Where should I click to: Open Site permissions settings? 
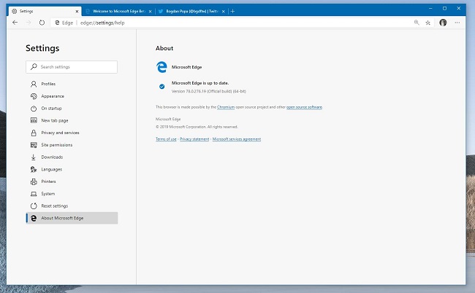(72, 145)
